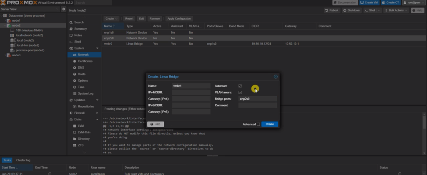This screenshot has height=175, width=427.
Task: Open the Documentation button
Action: click(x=345, y=3)
